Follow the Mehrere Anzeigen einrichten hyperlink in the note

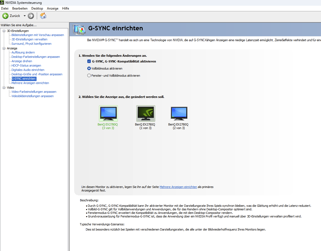point(178,187)
